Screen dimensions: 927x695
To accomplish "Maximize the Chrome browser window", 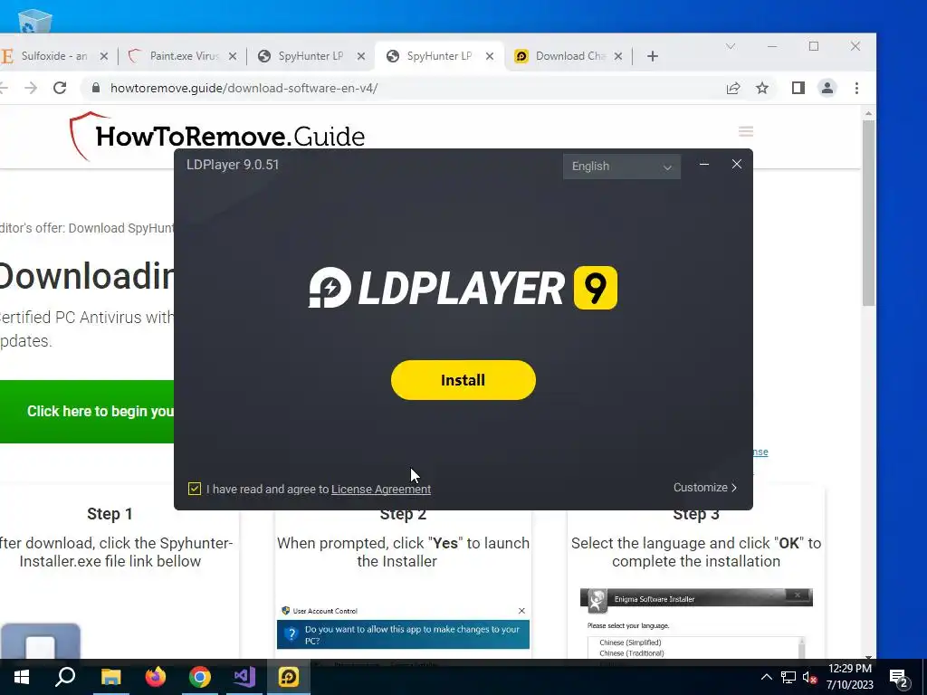I will tap(814, 46).
